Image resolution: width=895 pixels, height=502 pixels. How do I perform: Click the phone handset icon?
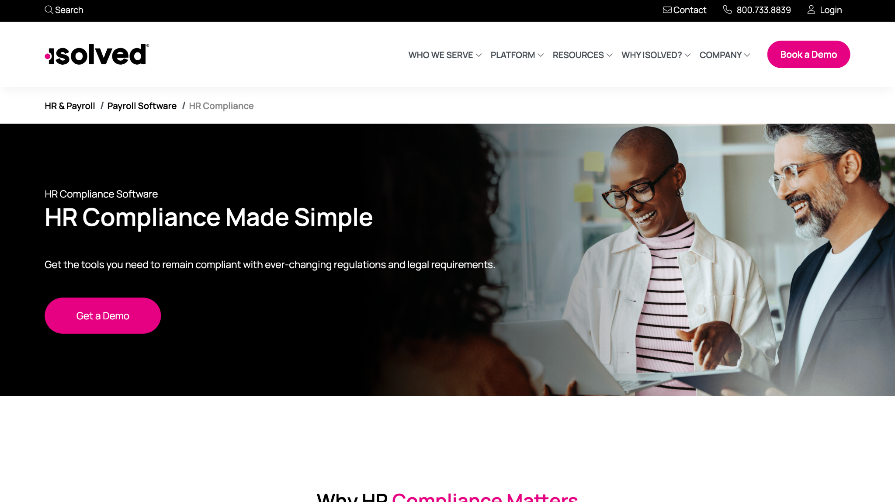727,10
